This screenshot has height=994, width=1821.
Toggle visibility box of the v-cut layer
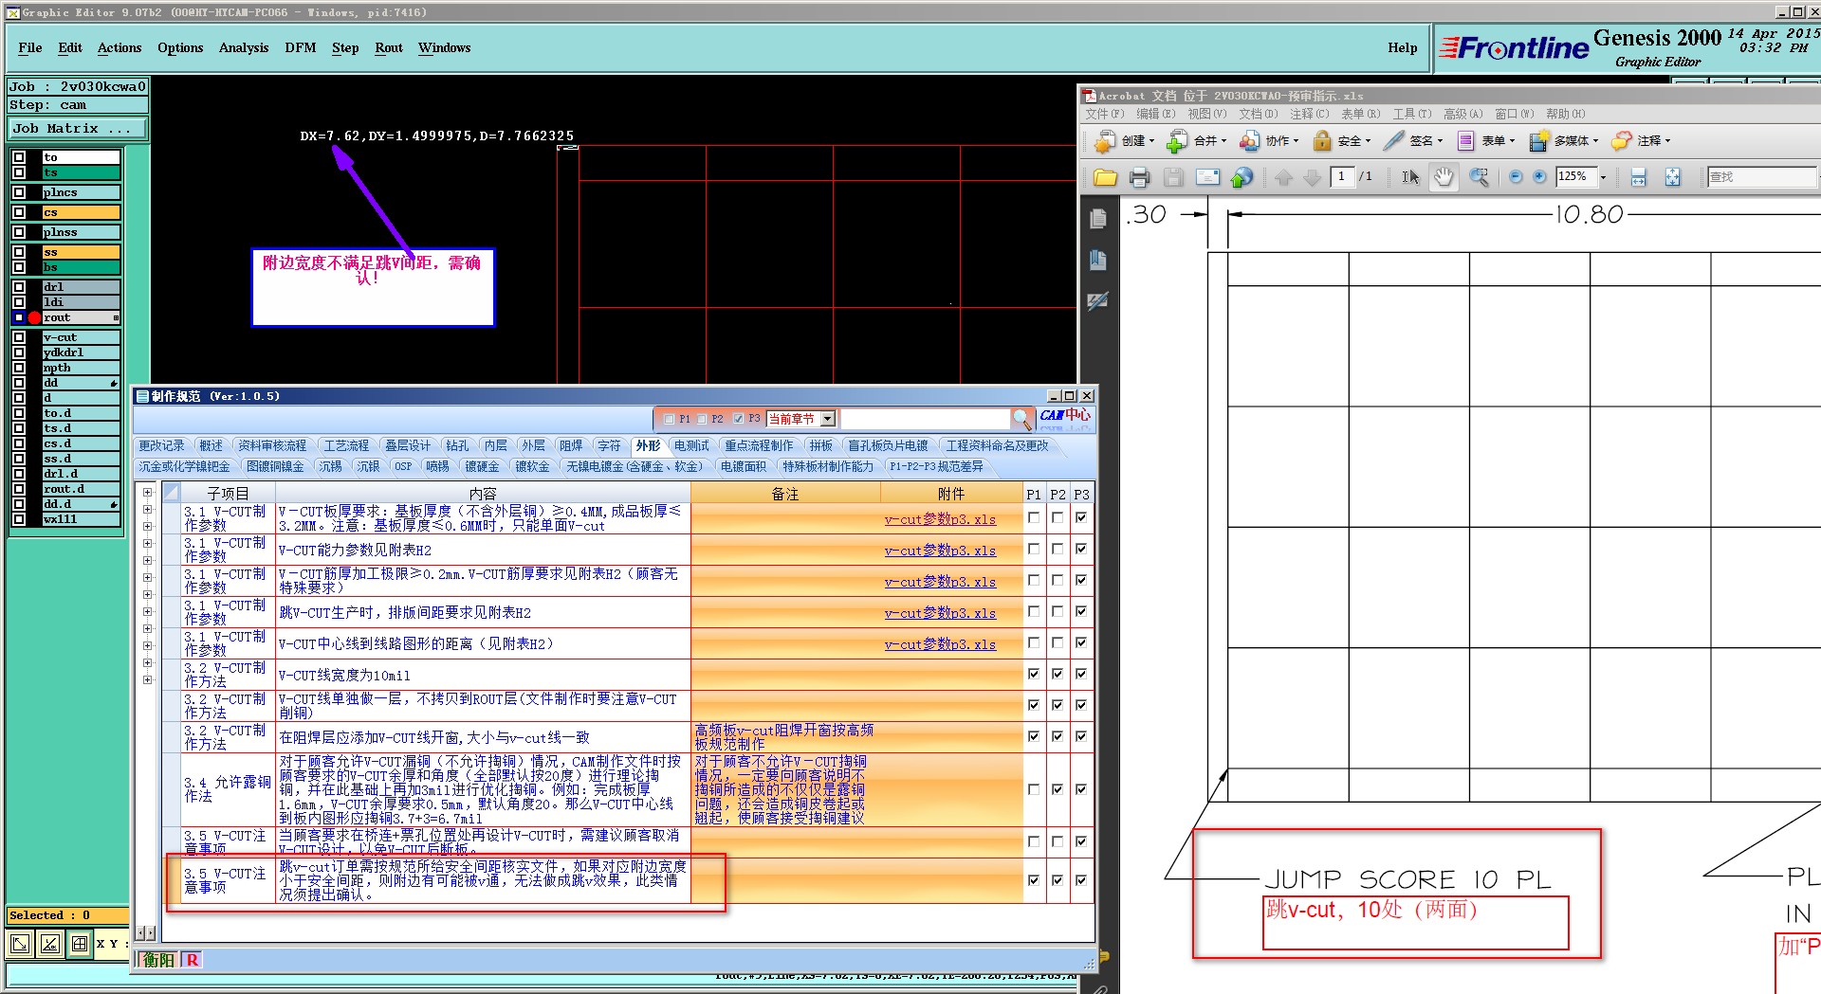tap(19, 337)
